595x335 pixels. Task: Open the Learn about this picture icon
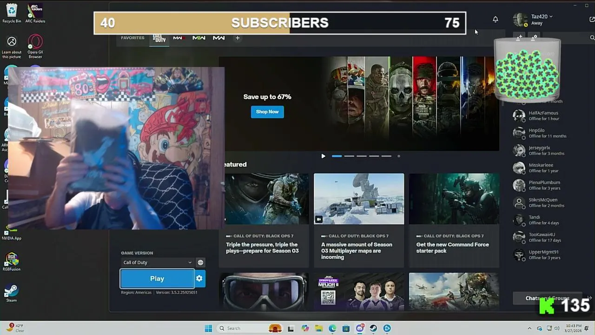[12, 48]
